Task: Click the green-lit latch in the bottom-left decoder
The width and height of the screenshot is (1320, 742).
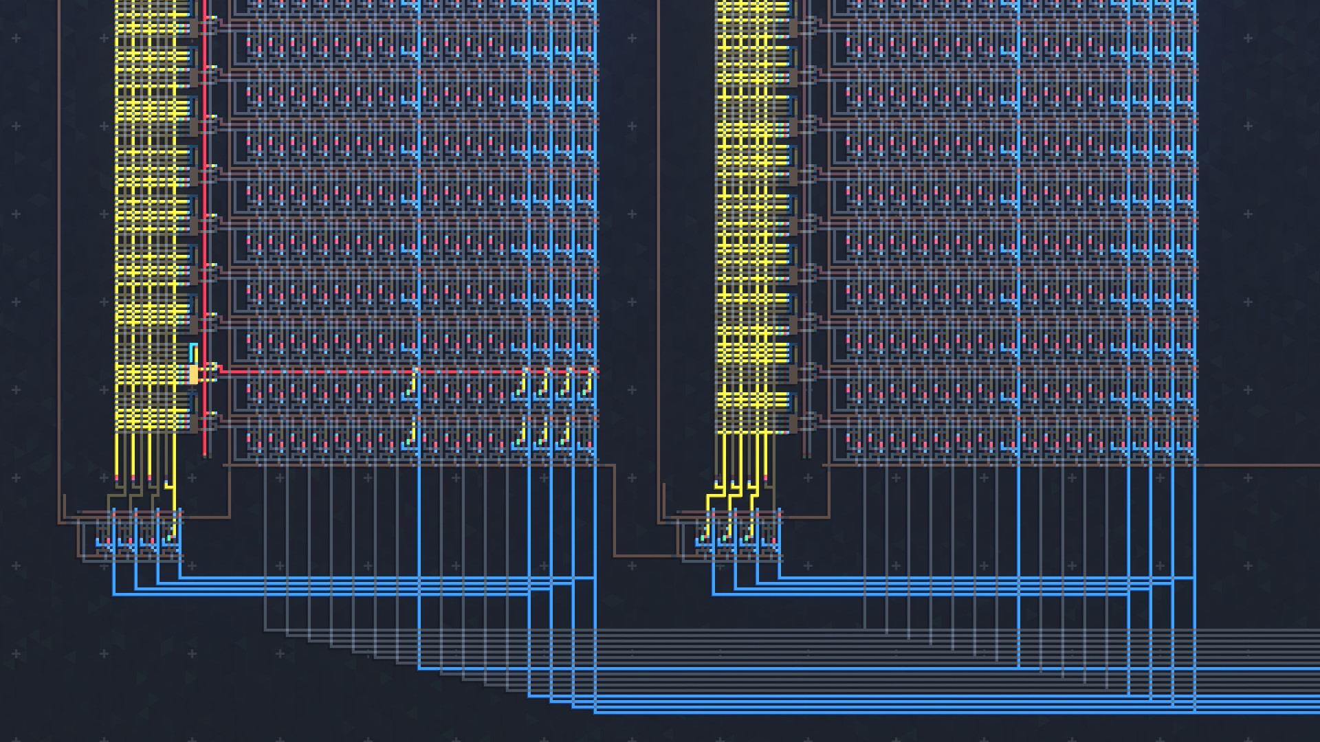Action: pyautogui.click(x=168, y=538)
